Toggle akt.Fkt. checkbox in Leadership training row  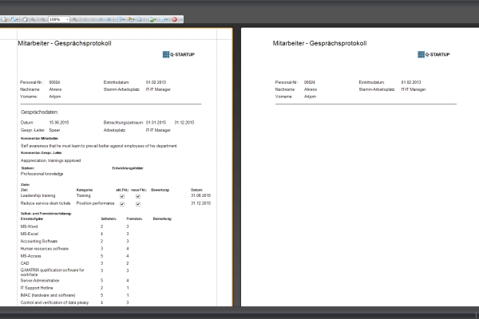122,196
